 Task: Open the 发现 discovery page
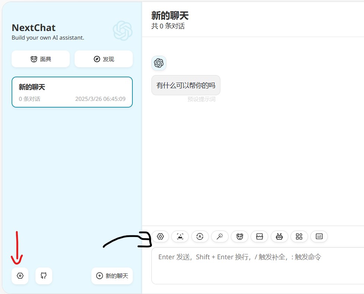tap(104, 59)
